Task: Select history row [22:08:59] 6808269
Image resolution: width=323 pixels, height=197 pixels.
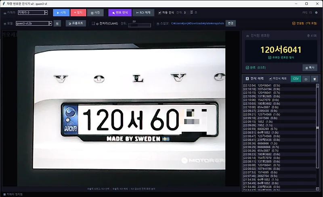Action: click(279, 129)
